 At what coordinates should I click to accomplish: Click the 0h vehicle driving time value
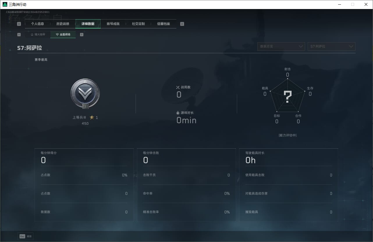point(251,160)
